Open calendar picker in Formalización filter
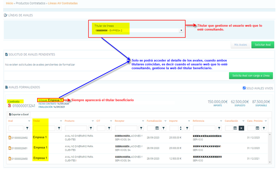Image resolution: width=280 pixels, height=170 pixels. pyautogui.click(x=157, y=128)
